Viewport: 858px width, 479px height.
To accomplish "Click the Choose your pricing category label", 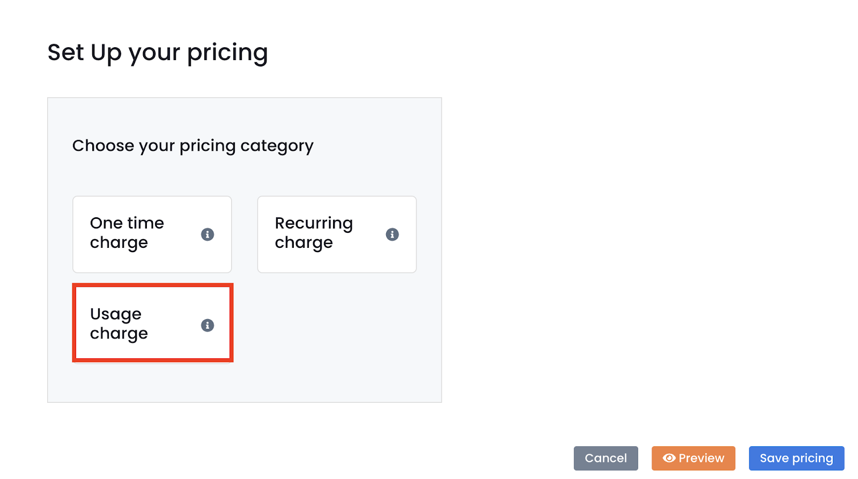I will click(x=193, y=146).
